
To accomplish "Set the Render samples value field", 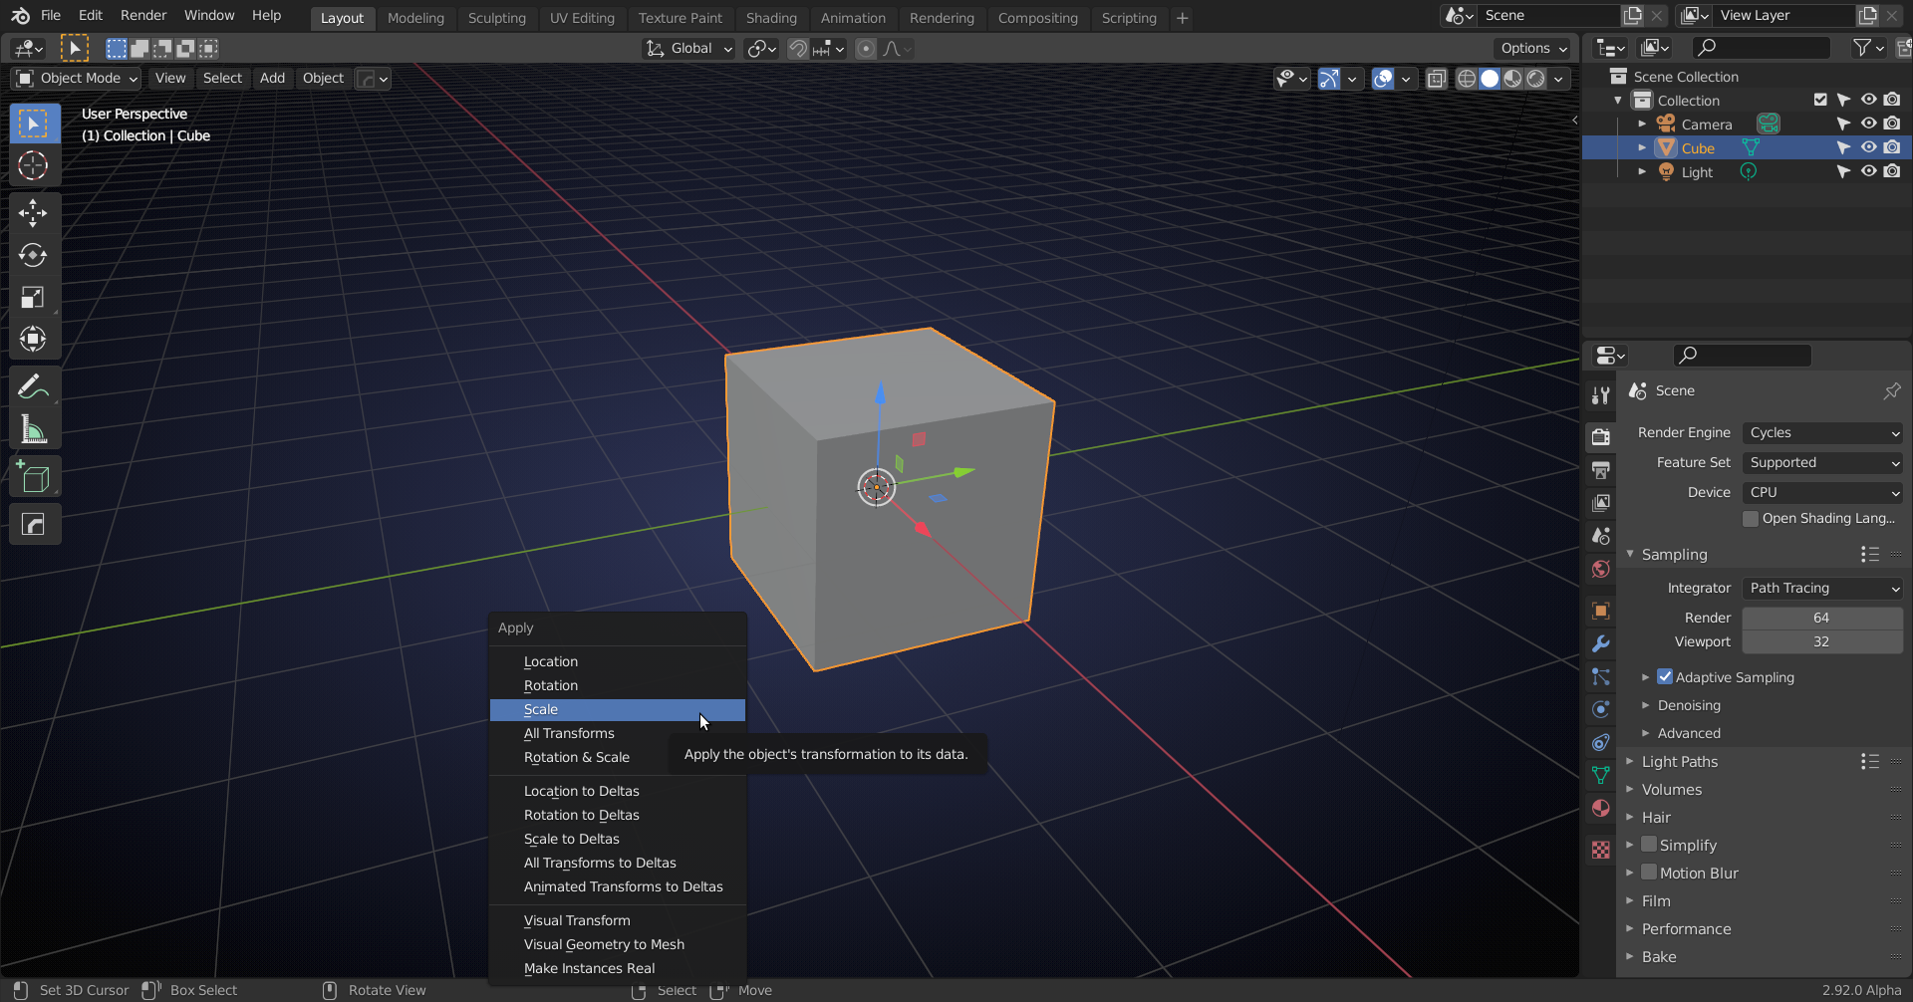I will click(1822, 618).
